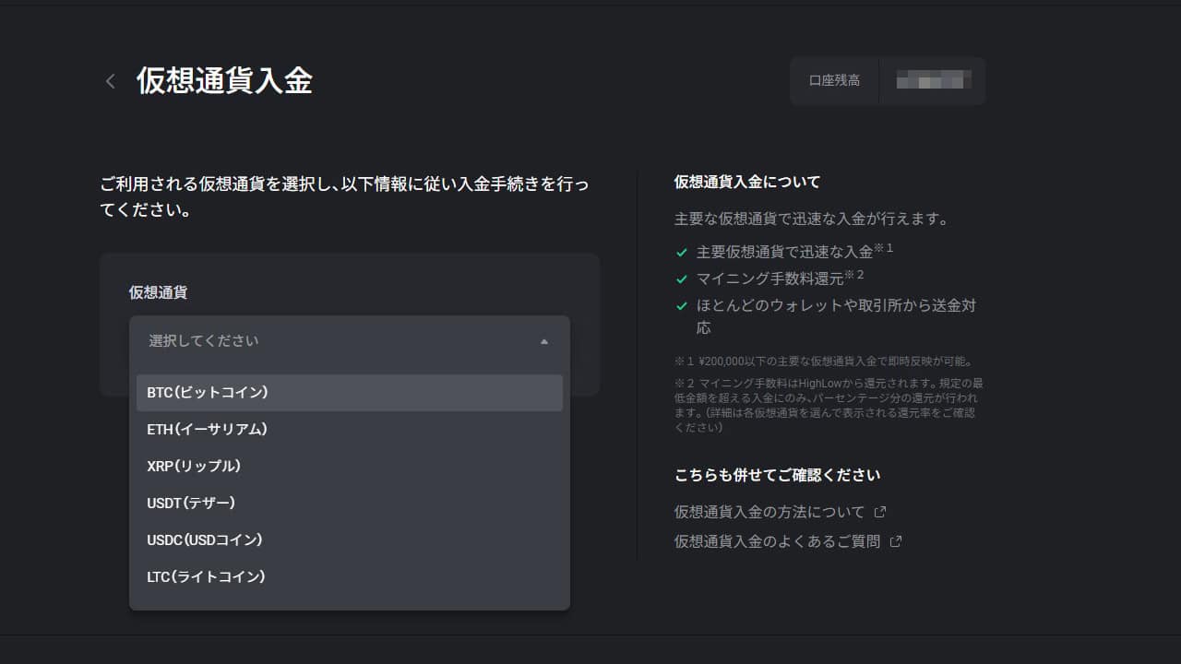Viewport: 1181px width, 664px height.
Task: Click checkmark beside マイニング手数料還元
Action: click(682, 279)
